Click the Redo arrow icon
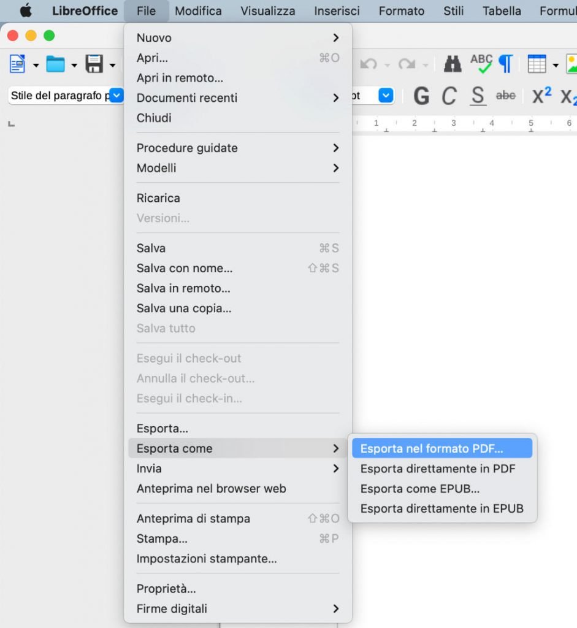 [x=407, y=64]
